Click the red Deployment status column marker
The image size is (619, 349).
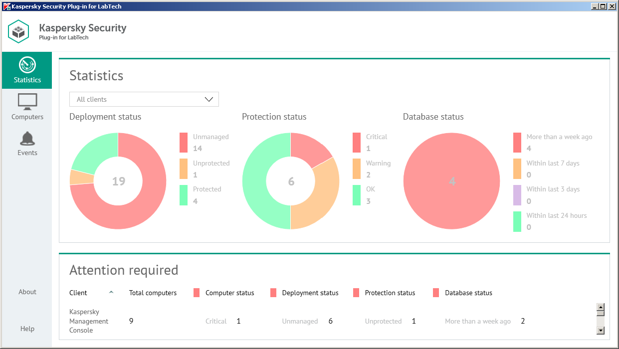click(x=273, y=293)
